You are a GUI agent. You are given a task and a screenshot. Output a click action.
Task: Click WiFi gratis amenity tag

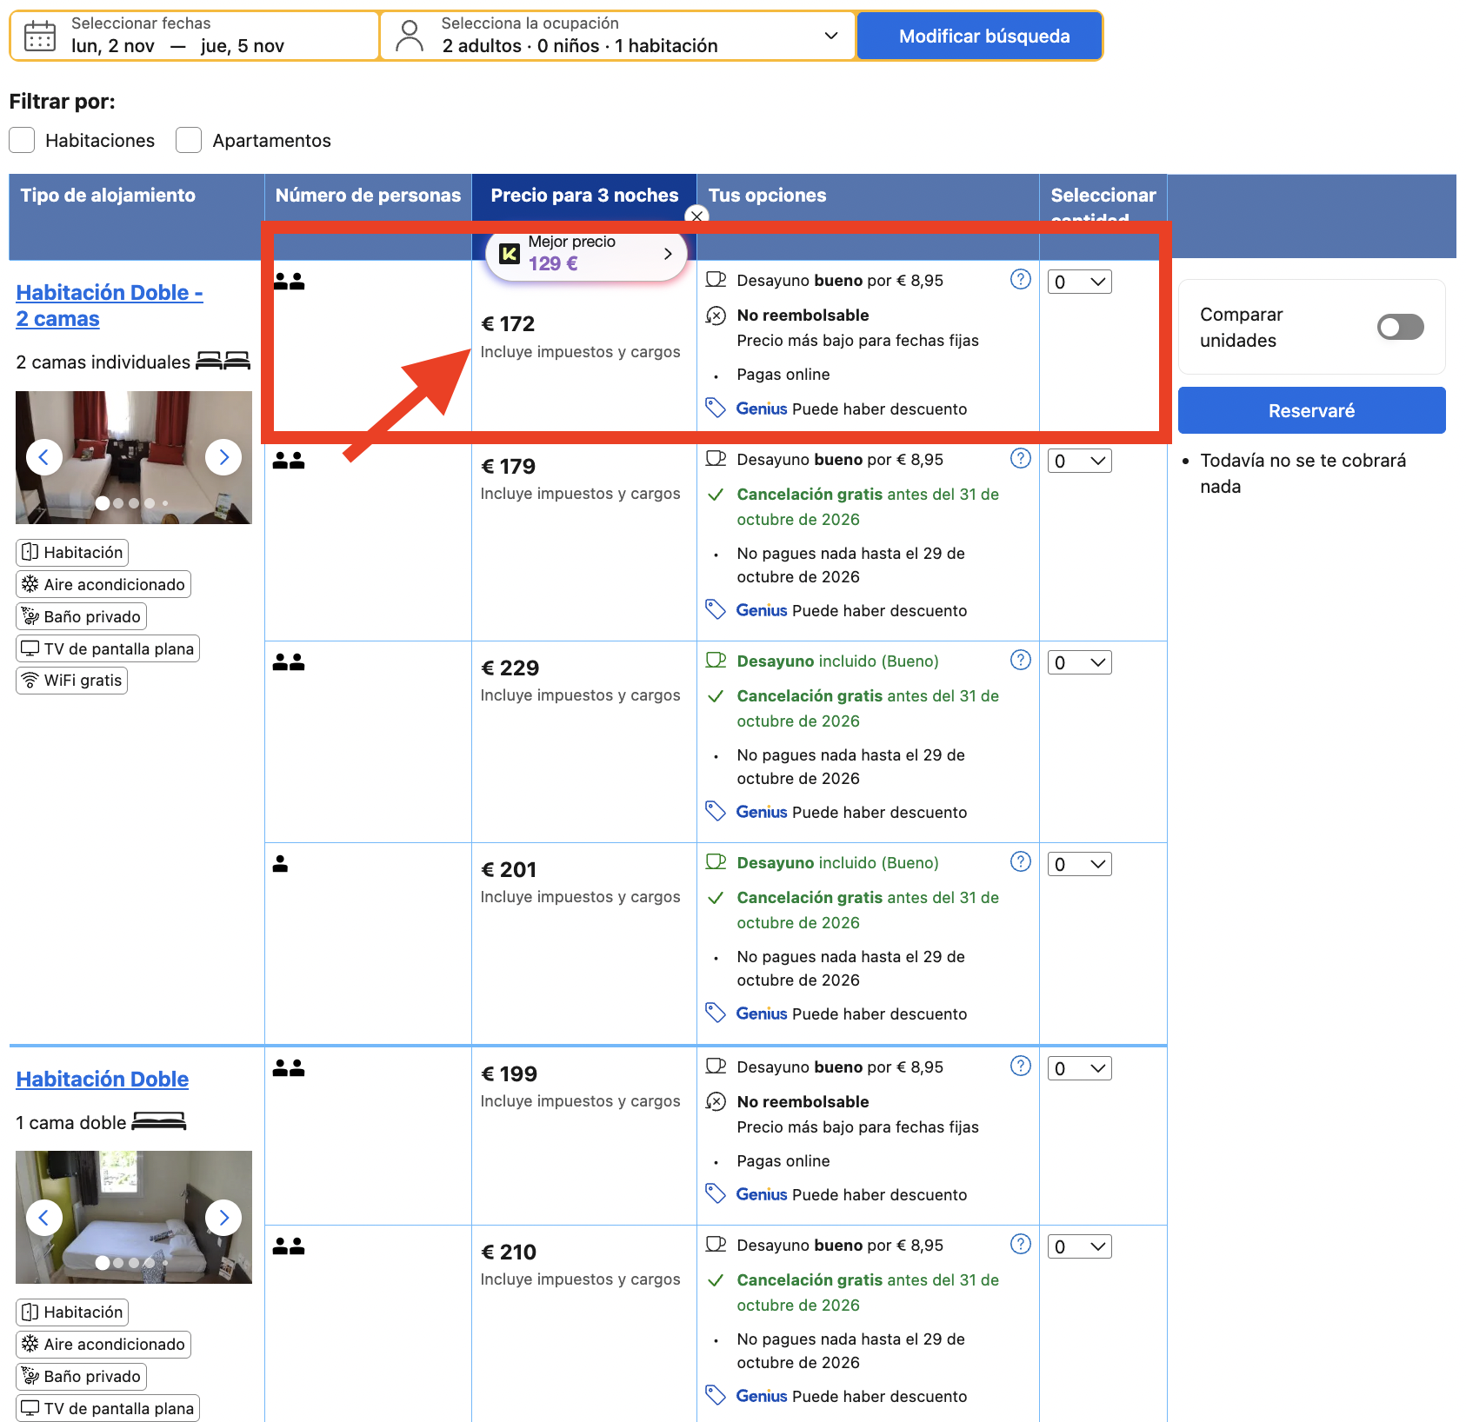pos(72,680)
